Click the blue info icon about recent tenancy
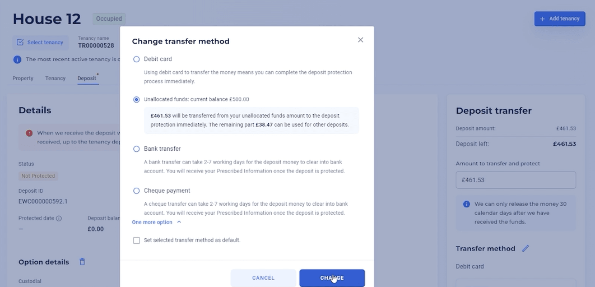The image size is (595, 287). tap(17, 59)
